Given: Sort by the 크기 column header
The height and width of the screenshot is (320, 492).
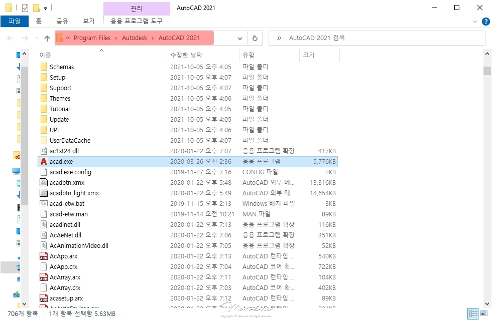Looking at the screenshot, I should [x=308, y=55].
